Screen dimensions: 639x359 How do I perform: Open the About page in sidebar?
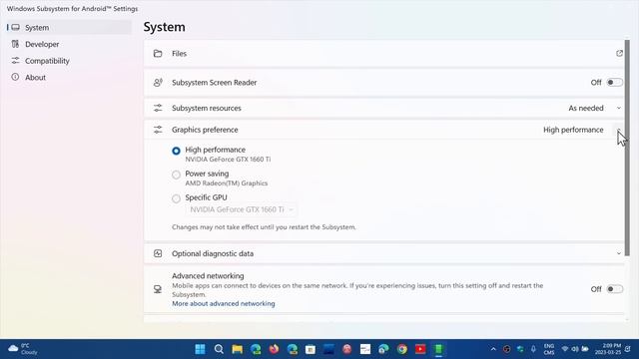(69, 78)
